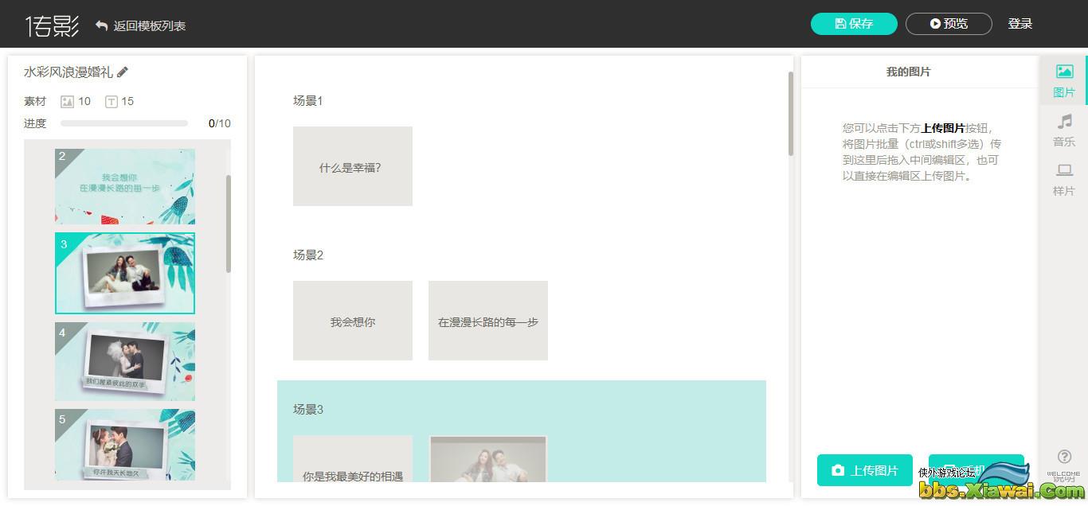Image resolution: width=1088 pixels, height=506 pixels.
Task: Click the text count icon beside 素材
Action: click(112, 102)
